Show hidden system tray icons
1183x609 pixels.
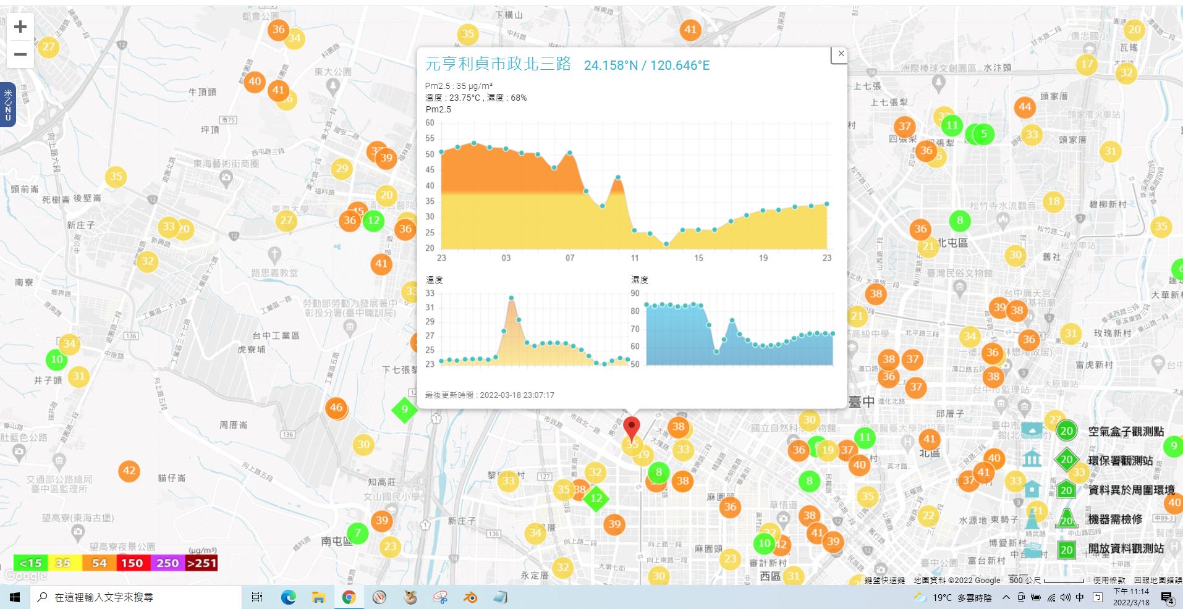point(1006,597)
